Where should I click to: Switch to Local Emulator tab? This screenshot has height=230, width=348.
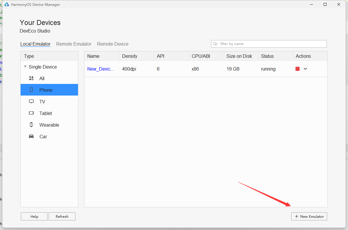tap(35, 44)
